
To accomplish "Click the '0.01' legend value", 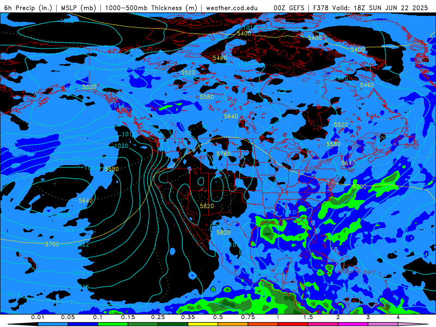I will pos(38,317).
